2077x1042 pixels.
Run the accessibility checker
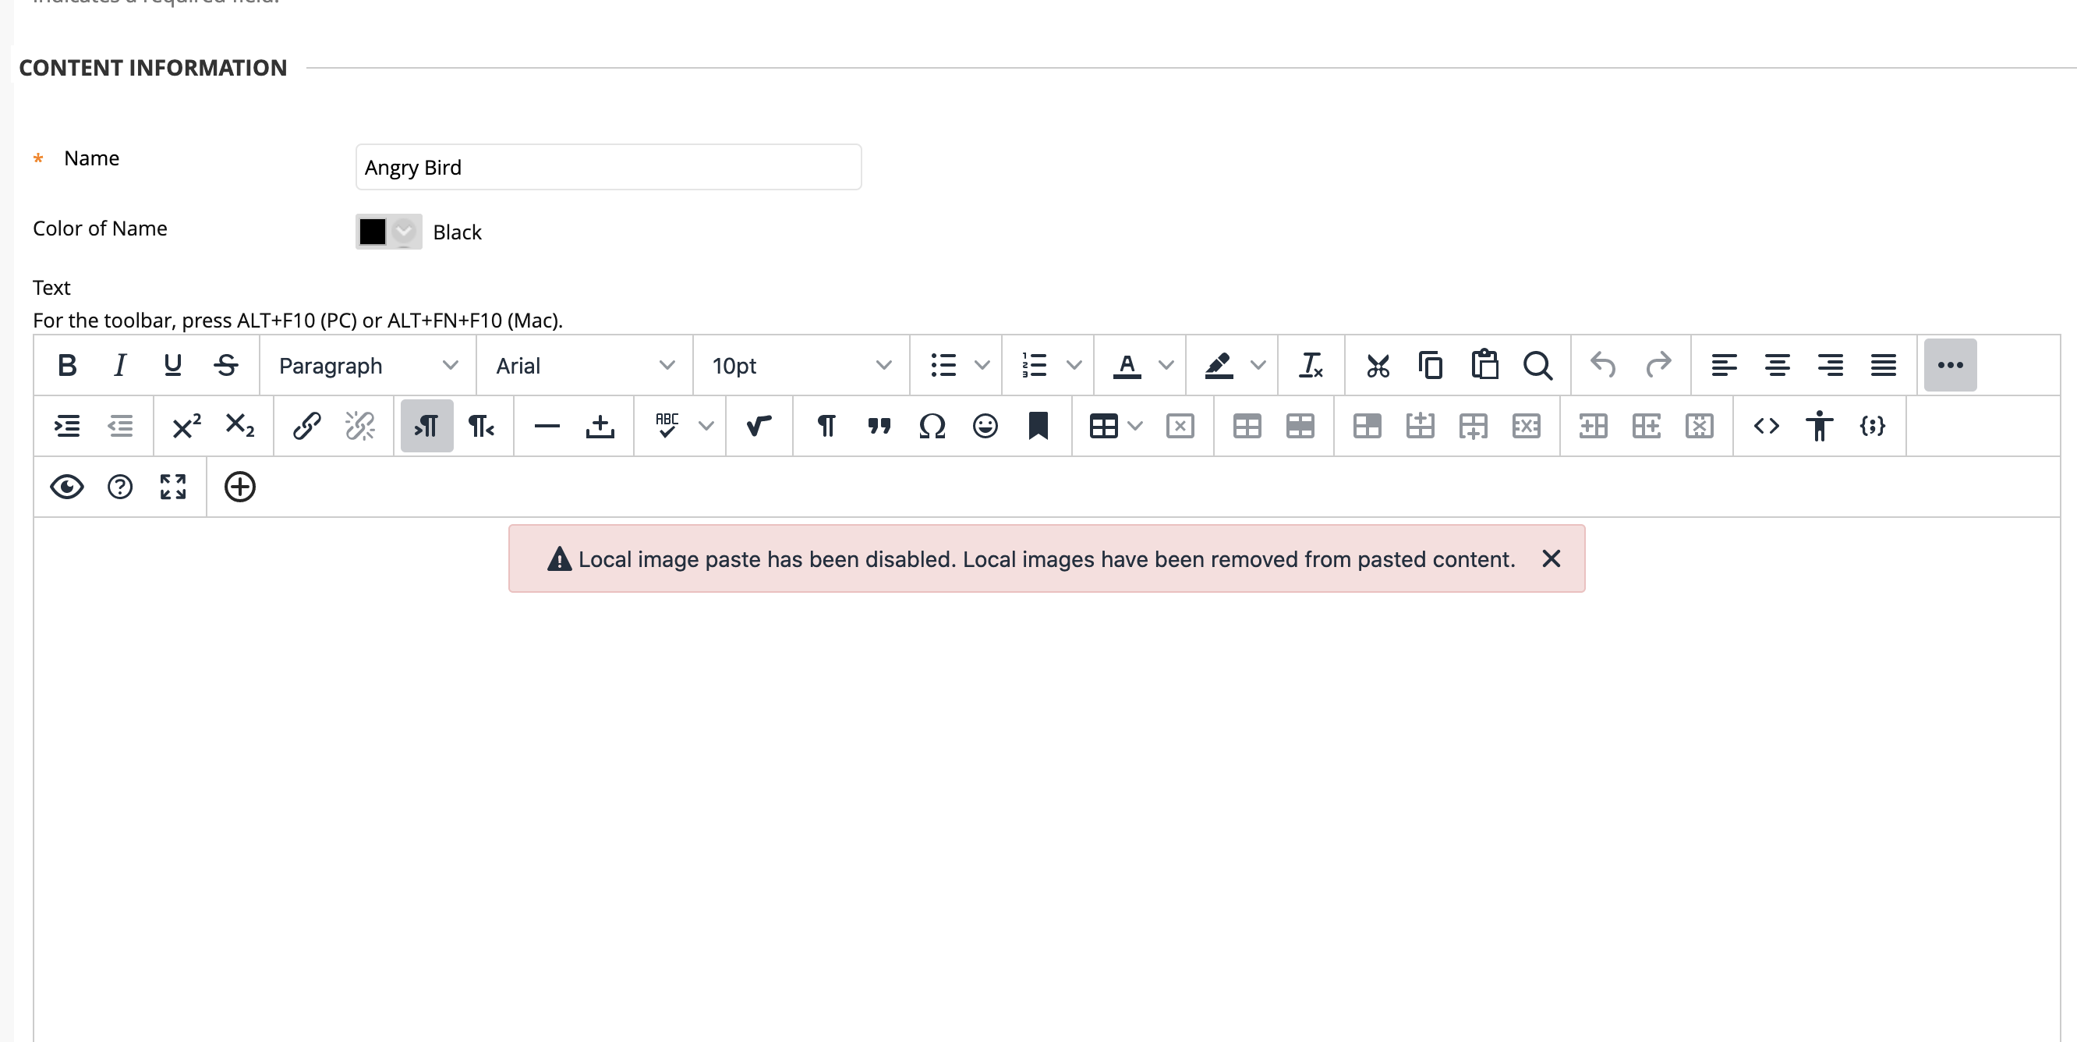click(1820, 426)
